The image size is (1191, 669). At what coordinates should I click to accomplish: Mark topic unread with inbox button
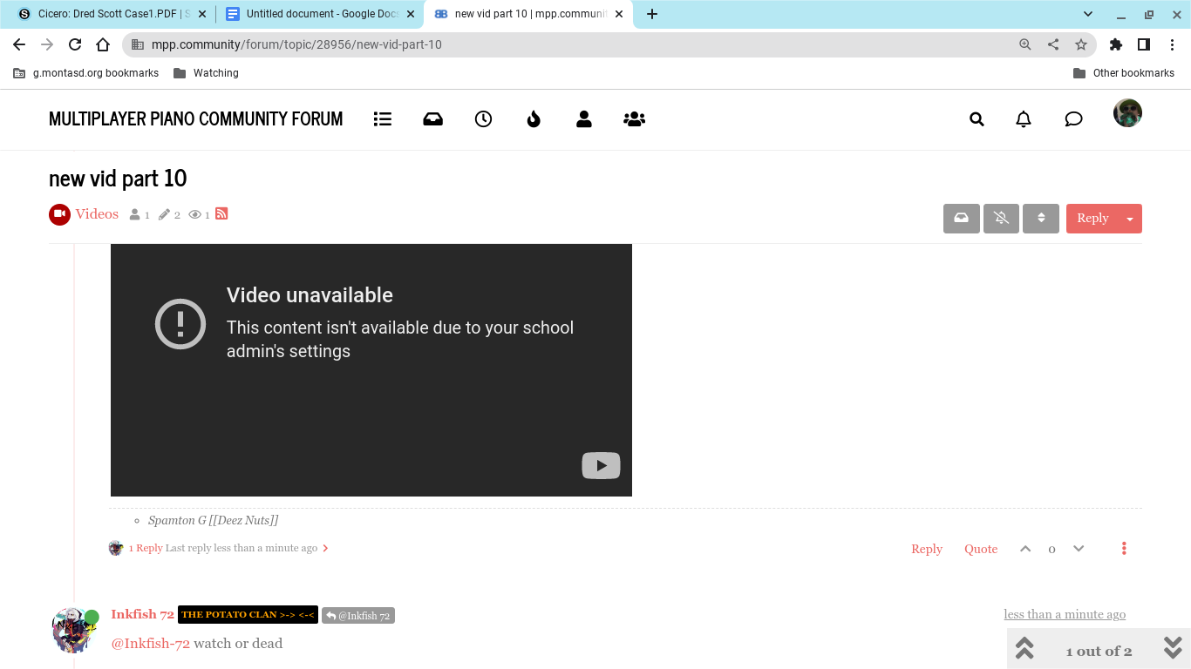tap(961, 219)
